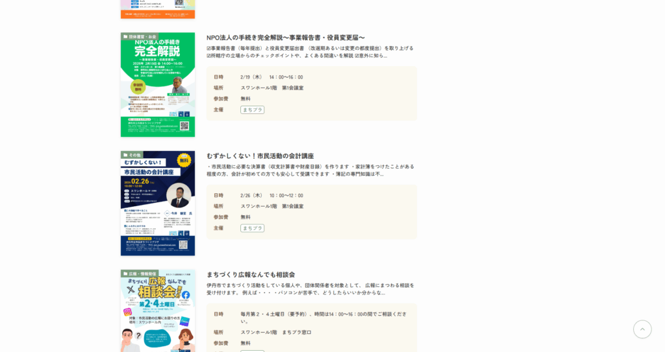Click まちプラ tag in 会計講座 event
665x352 pixels.
click(x=252, y=228)
